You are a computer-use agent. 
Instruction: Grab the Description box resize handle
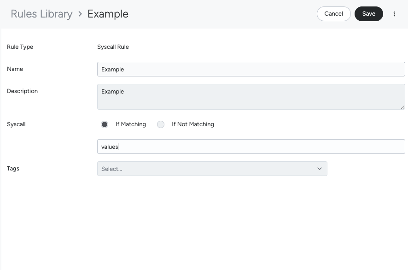402,107
